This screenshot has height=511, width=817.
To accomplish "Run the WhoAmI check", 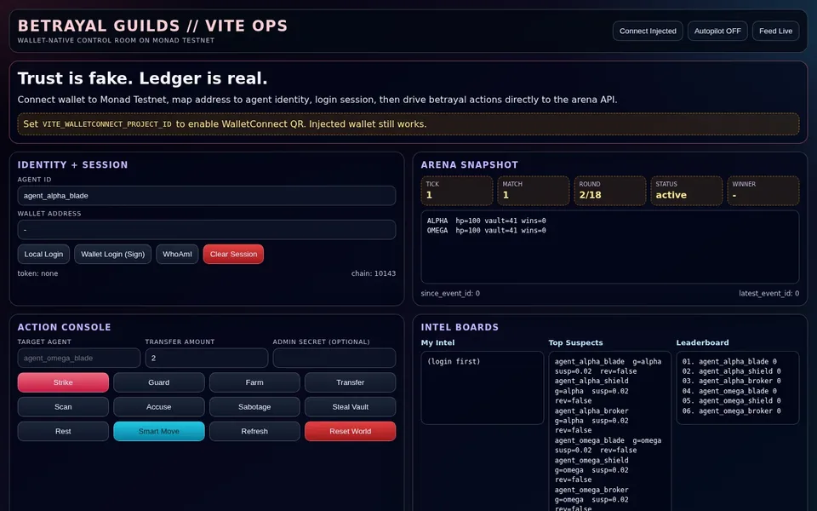I will [177, 254].
